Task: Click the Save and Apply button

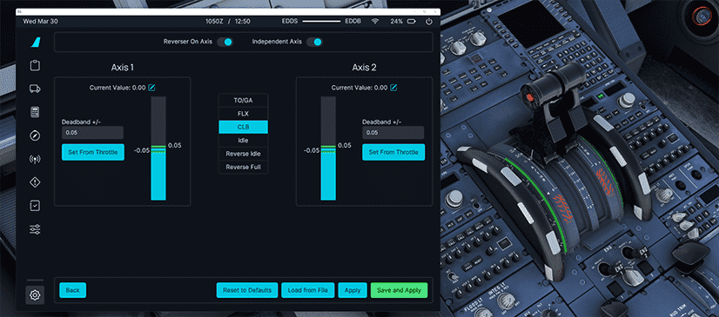Action: [399, 290]
